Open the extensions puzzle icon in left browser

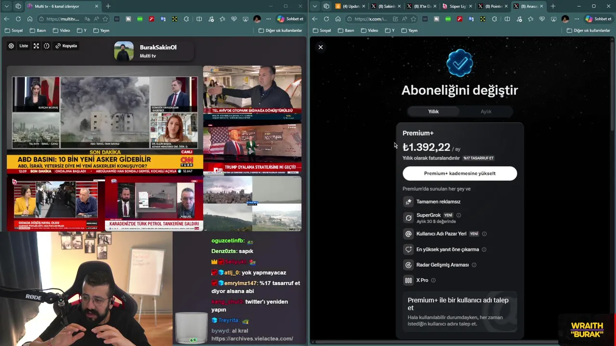[x=187, y=19]
